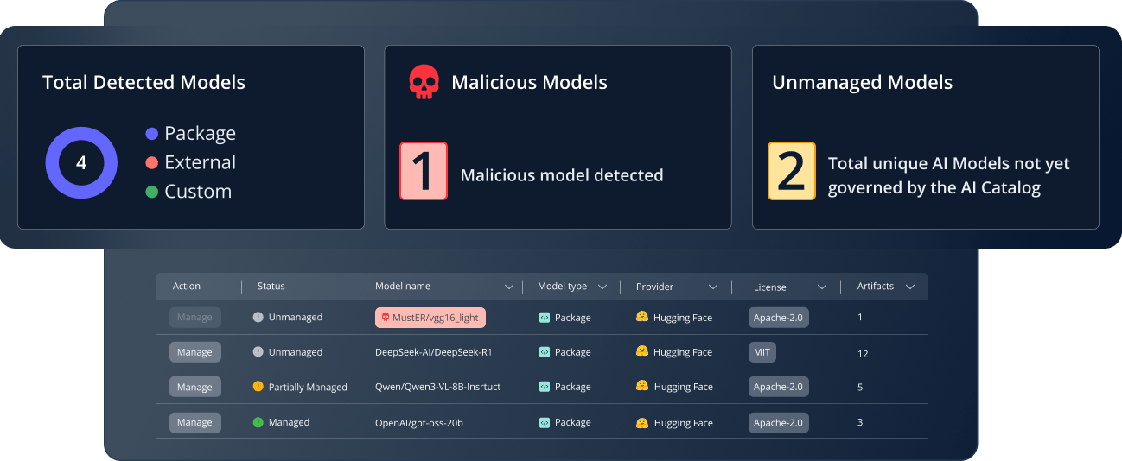
Task: Select the purple Package legend dot
Action: 152,134
